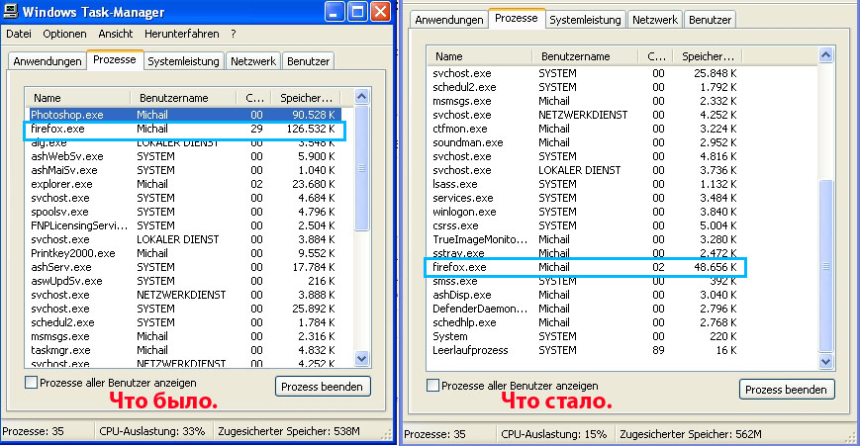The image size is (860, 446).
Task: Sort by Speicher column in left window
Action: pos(306,98)
